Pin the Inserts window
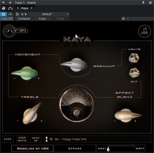Screen dimensions: 154x153 pos(143,3)
